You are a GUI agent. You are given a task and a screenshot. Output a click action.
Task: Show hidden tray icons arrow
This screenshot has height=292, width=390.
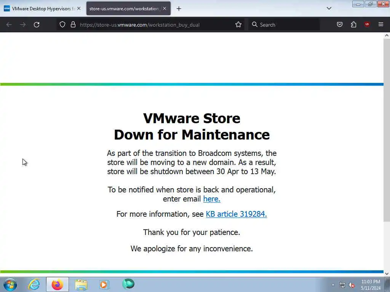(x=333, y=285)
